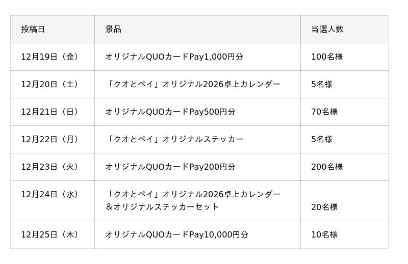Click the 20名様 winners cell
The width and height of the screenshot is (408, 264).
tap(324, 207)
